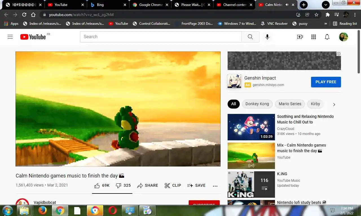Open the Mix Calm Nintendo games thumbnail
Image resolution: width=361 pixels, height=216 pixels.
tap(251, 156)
